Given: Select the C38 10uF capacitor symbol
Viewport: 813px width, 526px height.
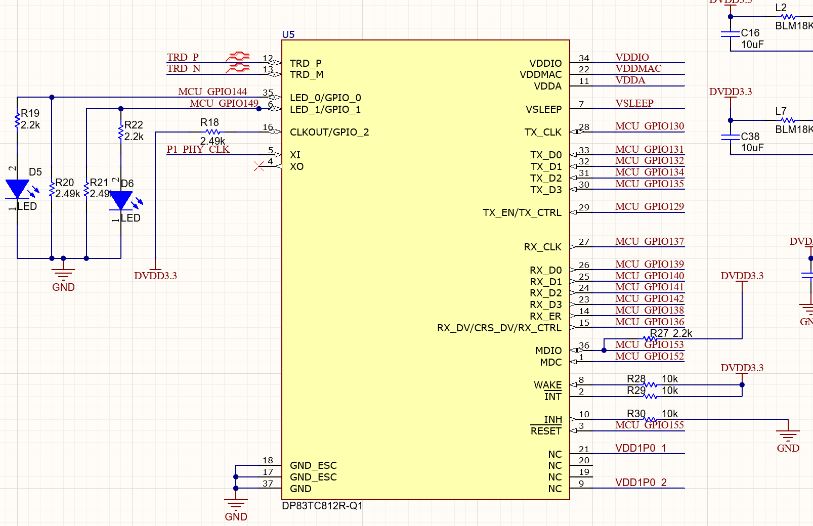Looking at the screenshot, I should coord(731,137).
